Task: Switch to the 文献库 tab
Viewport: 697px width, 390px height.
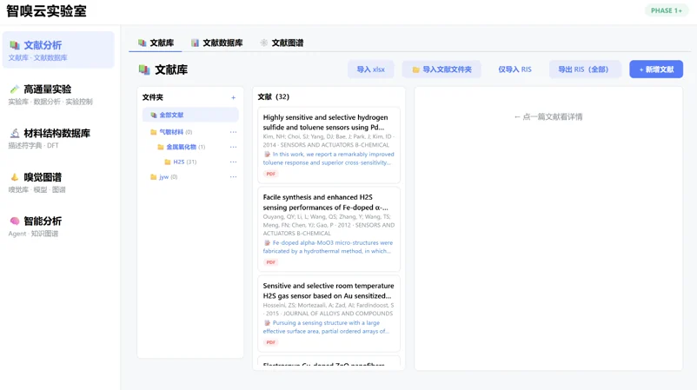Action: click(156, 43)
